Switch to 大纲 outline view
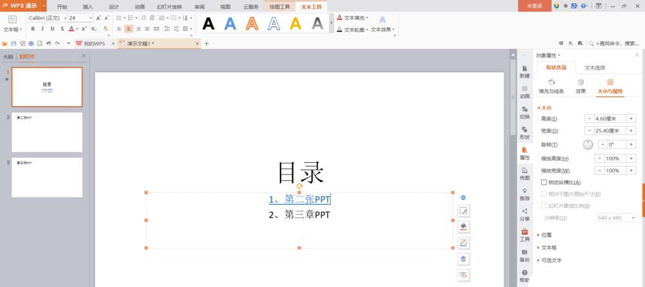645x287 pixels. point(8,56)
